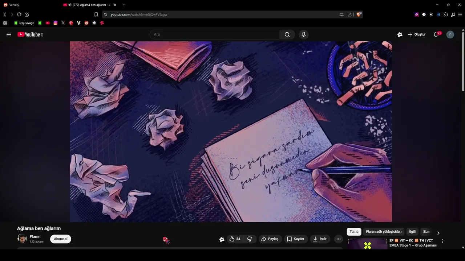Open YouTube notifications bell
Screen dimensions: 465x261
point(436,34)
